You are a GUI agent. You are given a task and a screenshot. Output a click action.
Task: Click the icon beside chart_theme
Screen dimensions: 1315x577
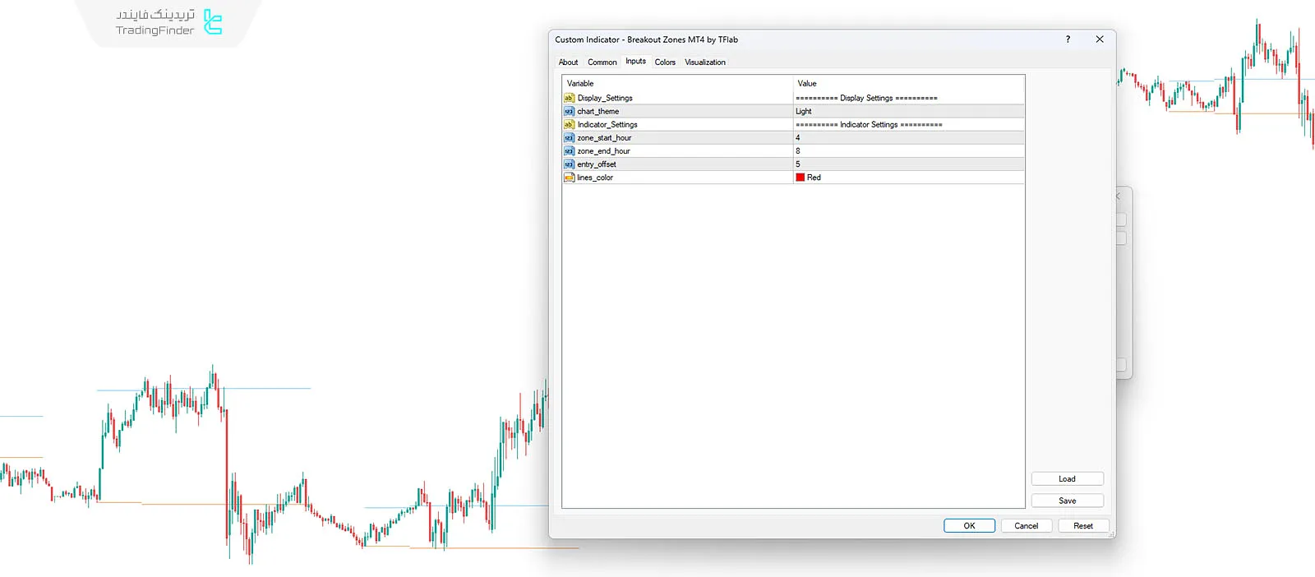(569, 111)
